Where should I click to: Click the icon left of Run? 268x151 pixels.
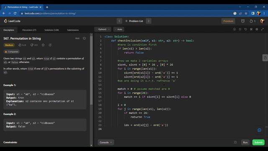pyautogui.click(x=235, y=143)
